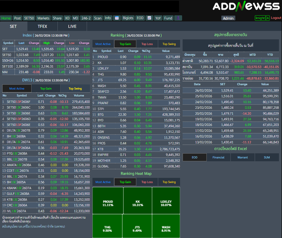Click the KTB symbol in the Ranking table
Viewport: 282px width, 238px height.
pos(101,149)
